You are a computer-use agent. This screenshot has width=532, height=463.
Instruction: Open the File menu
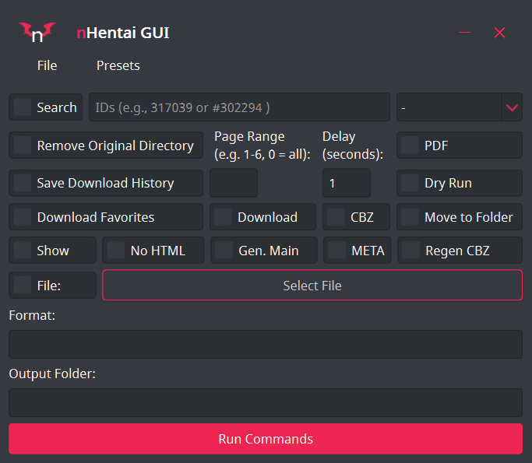point(48,65)
